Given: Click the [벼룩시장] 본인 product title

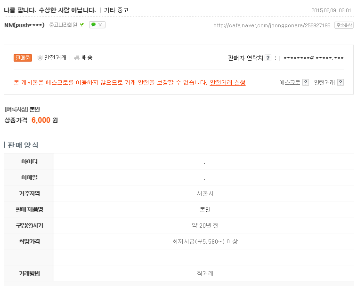Looking at the screenshot, I should pyautogui.click(x=22, y=109).
